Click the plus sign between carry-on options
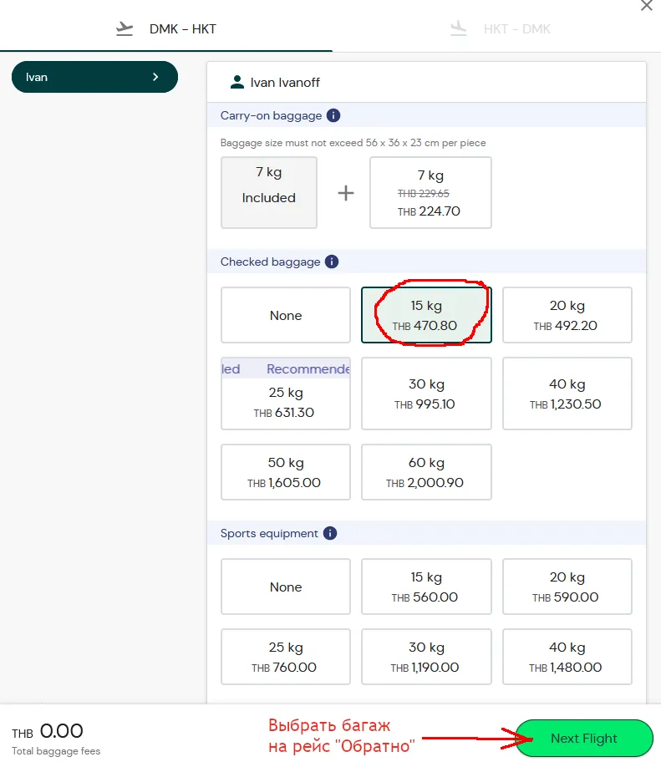 [346, 193]
